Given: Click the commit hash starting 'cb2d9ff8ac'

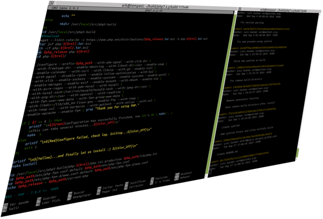Looking at the screenshot, I should tap(263, 48).
